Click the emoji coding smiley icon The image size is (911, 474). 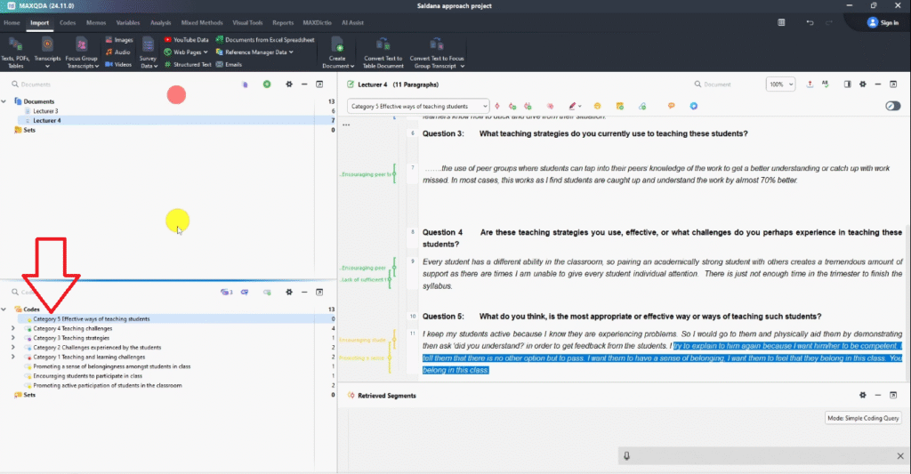[598, 107]
